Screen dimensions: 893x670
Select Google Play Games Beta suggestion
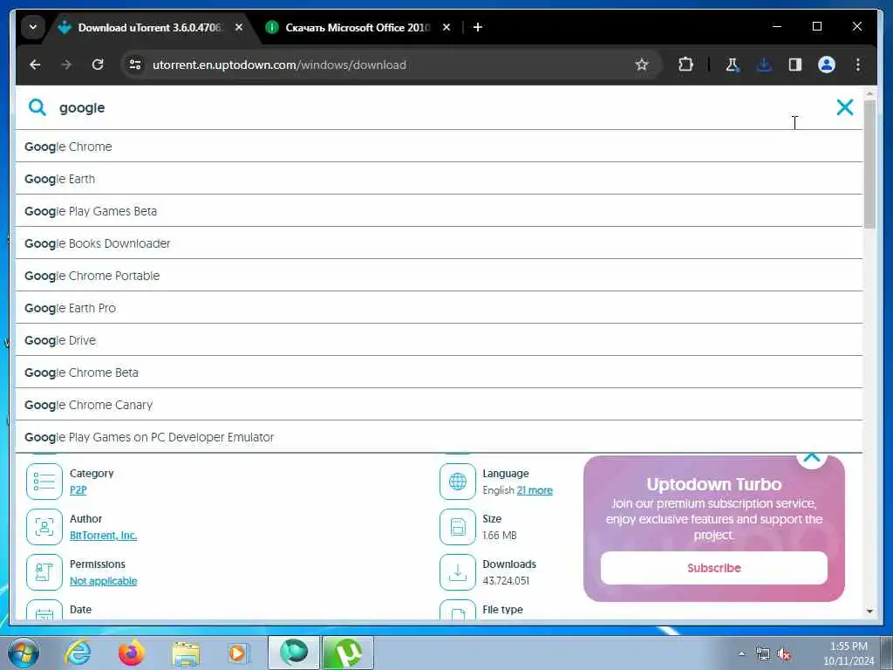point(439,211)
